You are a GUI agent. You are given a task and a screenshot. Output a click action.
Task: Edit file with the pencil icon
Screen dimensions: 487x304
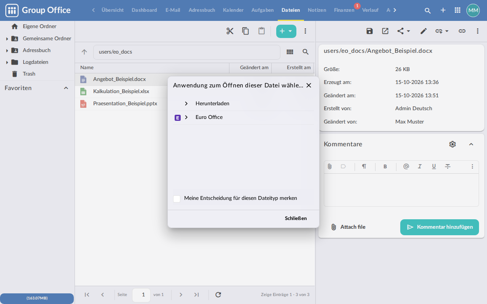423,31
